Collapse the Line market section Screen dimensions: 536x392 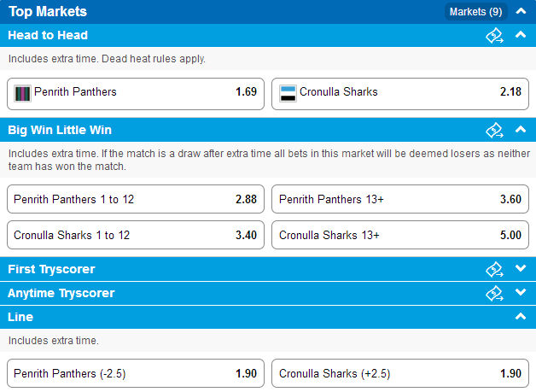521,316
